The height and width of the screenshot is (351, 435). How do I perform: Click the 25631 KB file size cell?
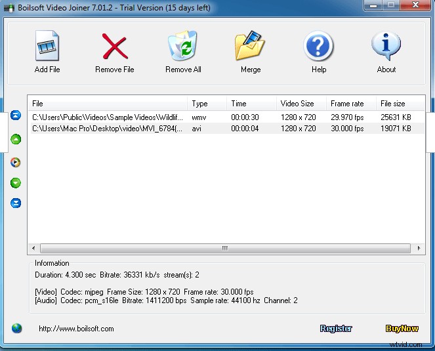tap(396, 117)
